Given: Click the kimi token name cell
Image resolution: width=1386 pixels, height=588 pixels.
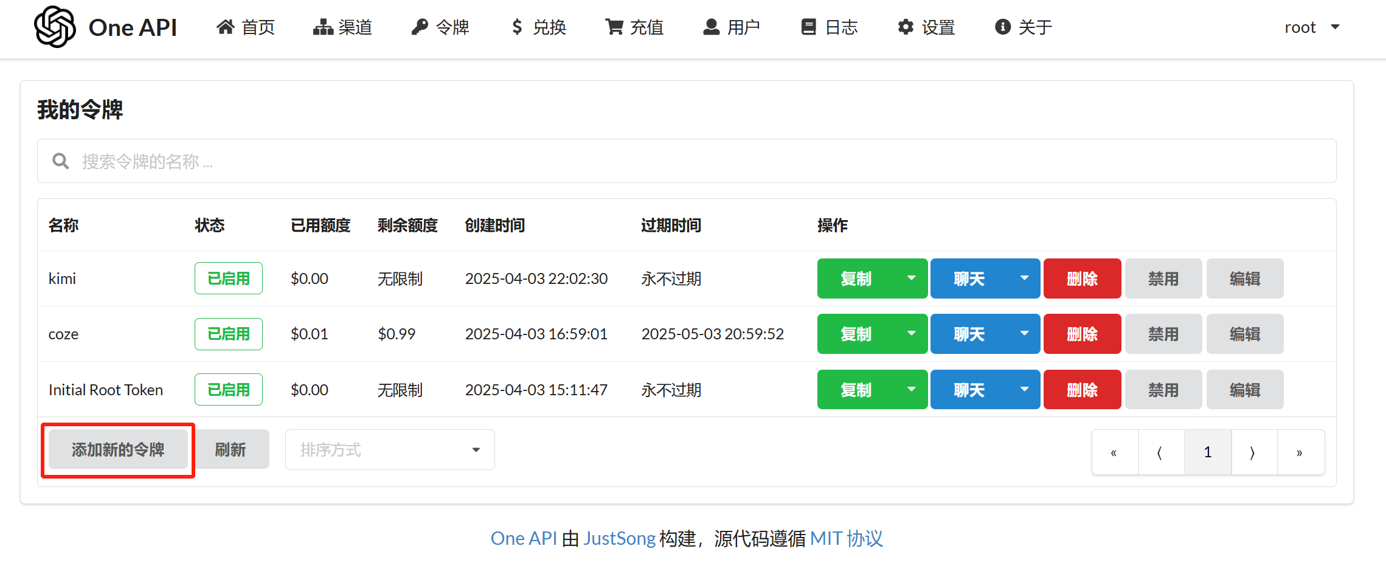Looking at the screenshot, I should coord(63,278).
